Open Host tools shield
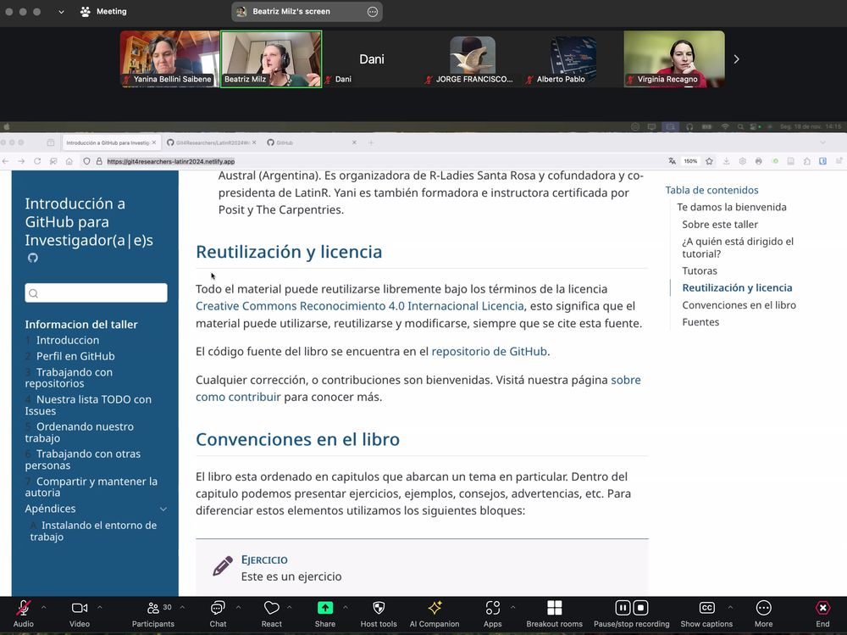Screen dimensions: 847x635 (x=379, y=613)
